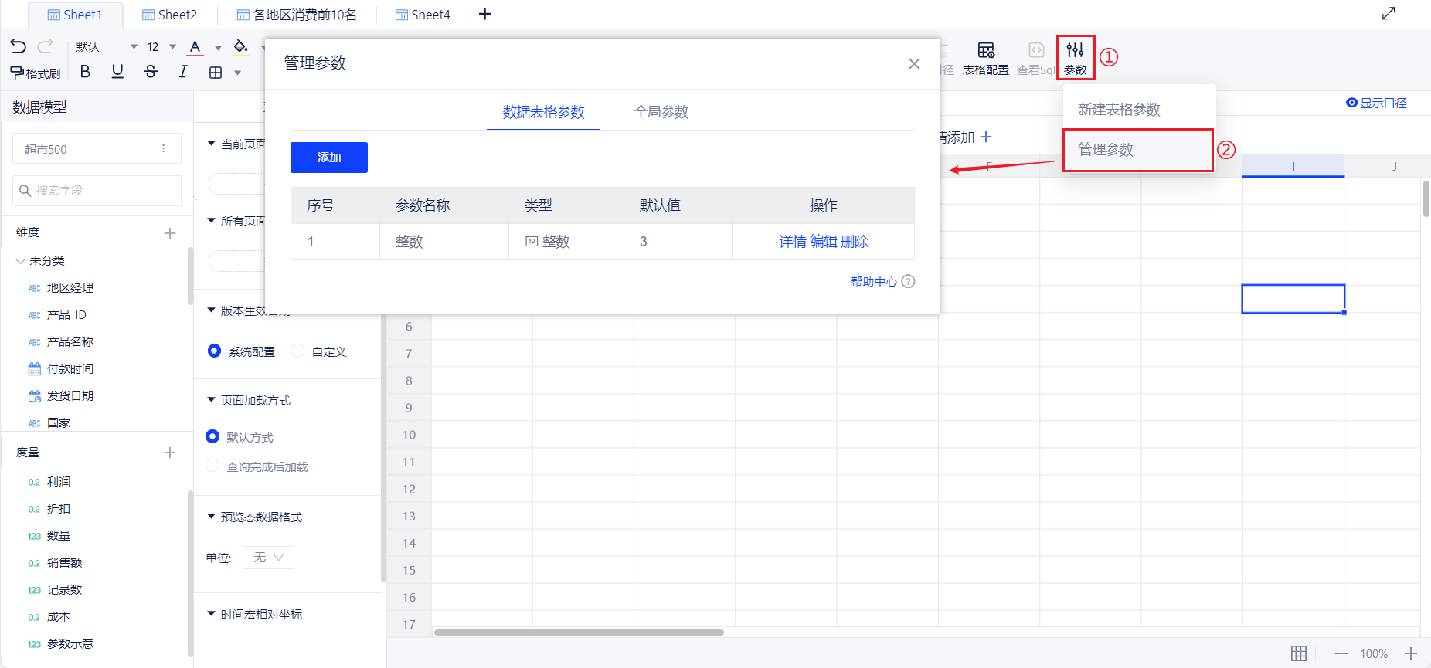Image resolution: width=1431 pixels, height=668 pixels.
Task: Click the 参数 parameters toolbar icon
Action: coord(1075,58)
